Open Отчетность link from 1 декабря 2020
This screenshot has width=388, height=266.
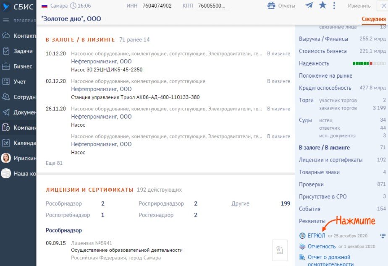point(321,246)
